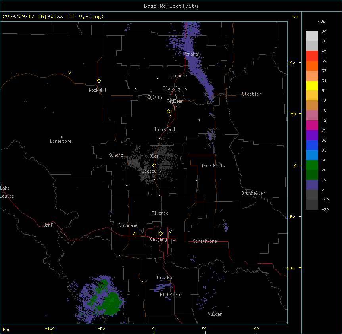Click the Sundre town label
This screenshot has width=342, height=334.
116,155
